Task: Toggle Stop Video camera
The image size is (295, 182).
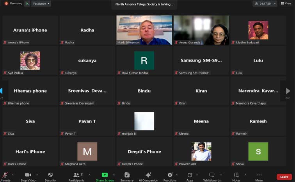Action: click(x=28, y=177)
